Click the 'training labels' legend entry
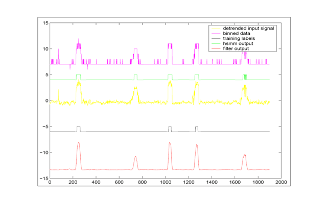Viewport: 327px width, 204px height. pos(239,39)
